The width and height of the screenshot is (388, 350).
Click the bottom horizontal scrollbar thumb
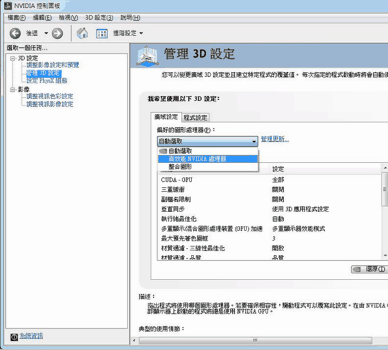point(255,340)
